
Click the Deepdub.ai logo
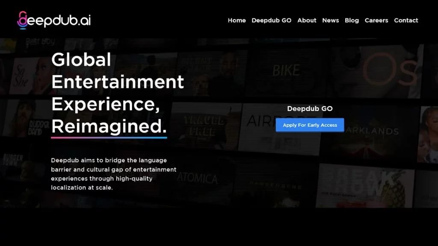[x=54, y=20]
